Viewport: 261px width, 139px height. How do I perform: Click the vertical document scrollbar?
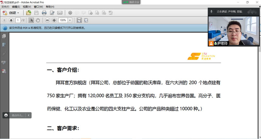coord(260,85)
